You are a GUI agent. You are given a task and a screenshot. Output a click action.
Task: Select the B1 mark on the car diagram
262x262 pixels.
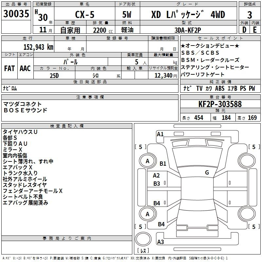click(163, 163)
